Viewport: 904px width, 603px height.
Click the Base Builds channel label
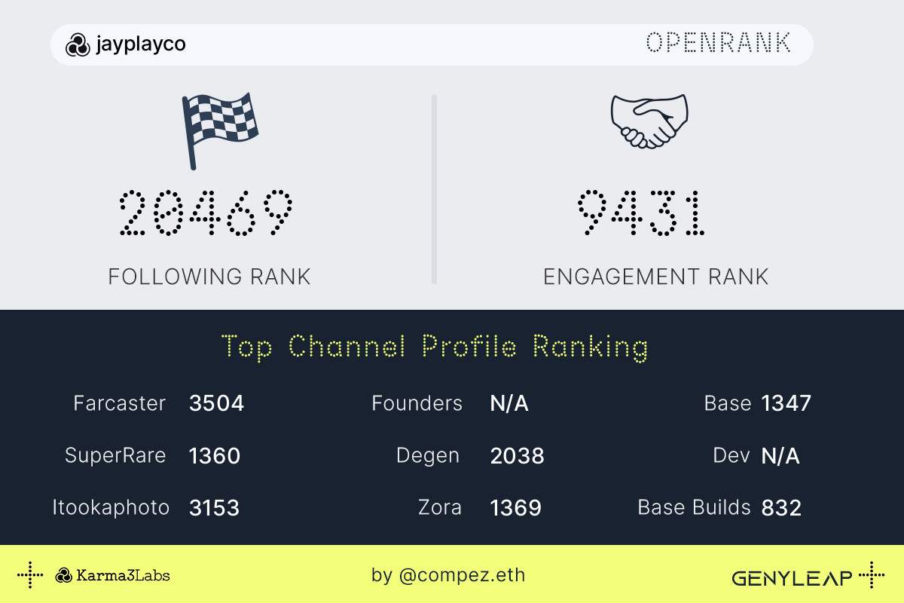[695, 507]
